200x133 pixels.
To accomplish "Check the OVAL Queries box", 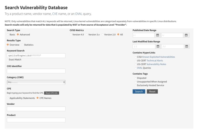I will click(135, 68).
